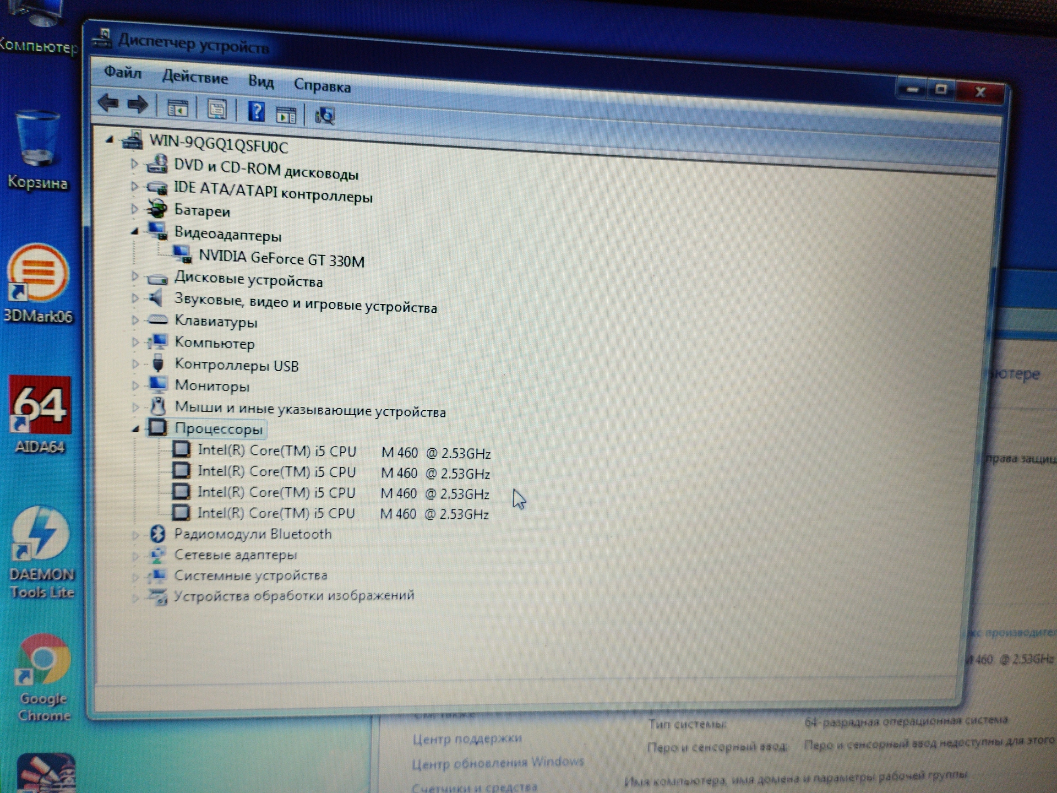Select the Радиомодули Bluetooth label
The width and height of the screenshot is (1057, 793).
pos(253,534)
